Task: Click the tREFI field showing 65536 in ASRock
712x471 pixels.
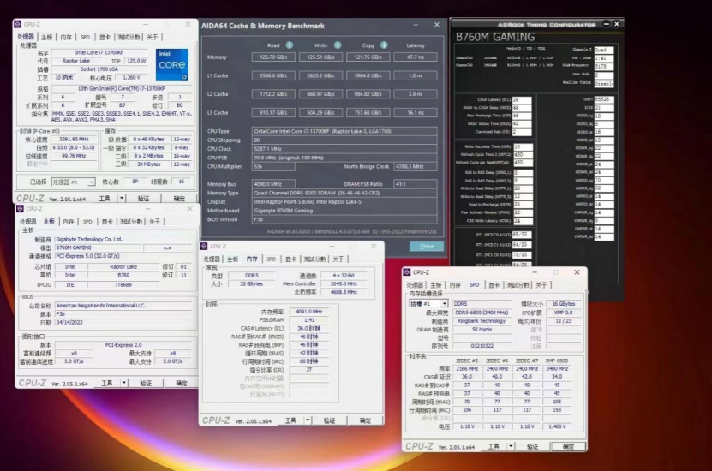Action: point(604,99)
